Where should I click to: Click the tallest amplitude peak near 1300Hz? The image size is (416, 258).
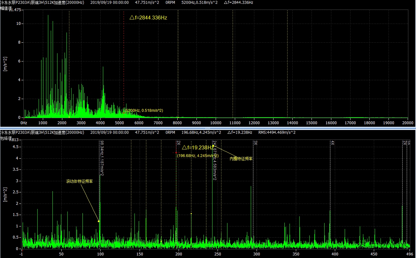click(48, 16)
